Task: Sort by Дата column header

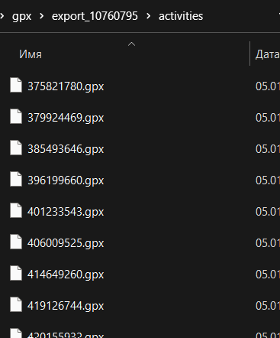Action: click(x=266, y=54)
